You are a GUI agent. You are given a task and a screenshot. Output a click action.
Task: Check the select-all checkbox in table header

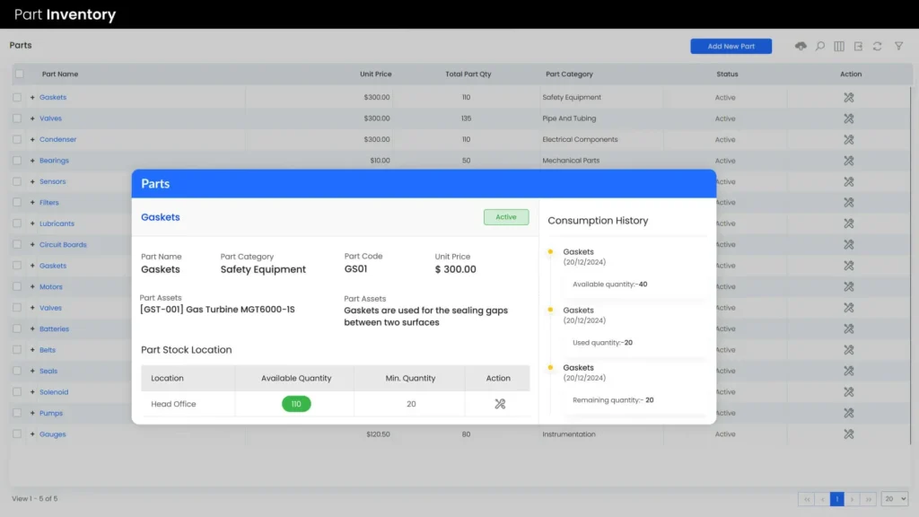point(19,74)
